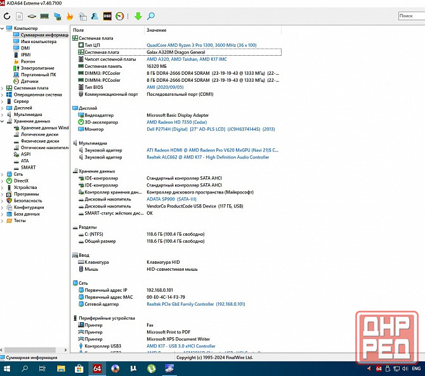
Task: Open the report wizard calendar icon
Action: (82, 16)
